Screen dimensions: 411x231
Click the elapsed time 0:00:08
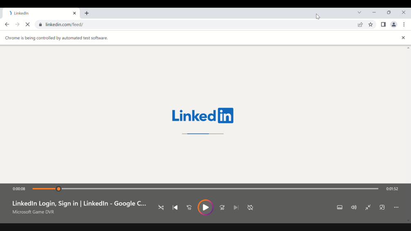click(19, 189)
